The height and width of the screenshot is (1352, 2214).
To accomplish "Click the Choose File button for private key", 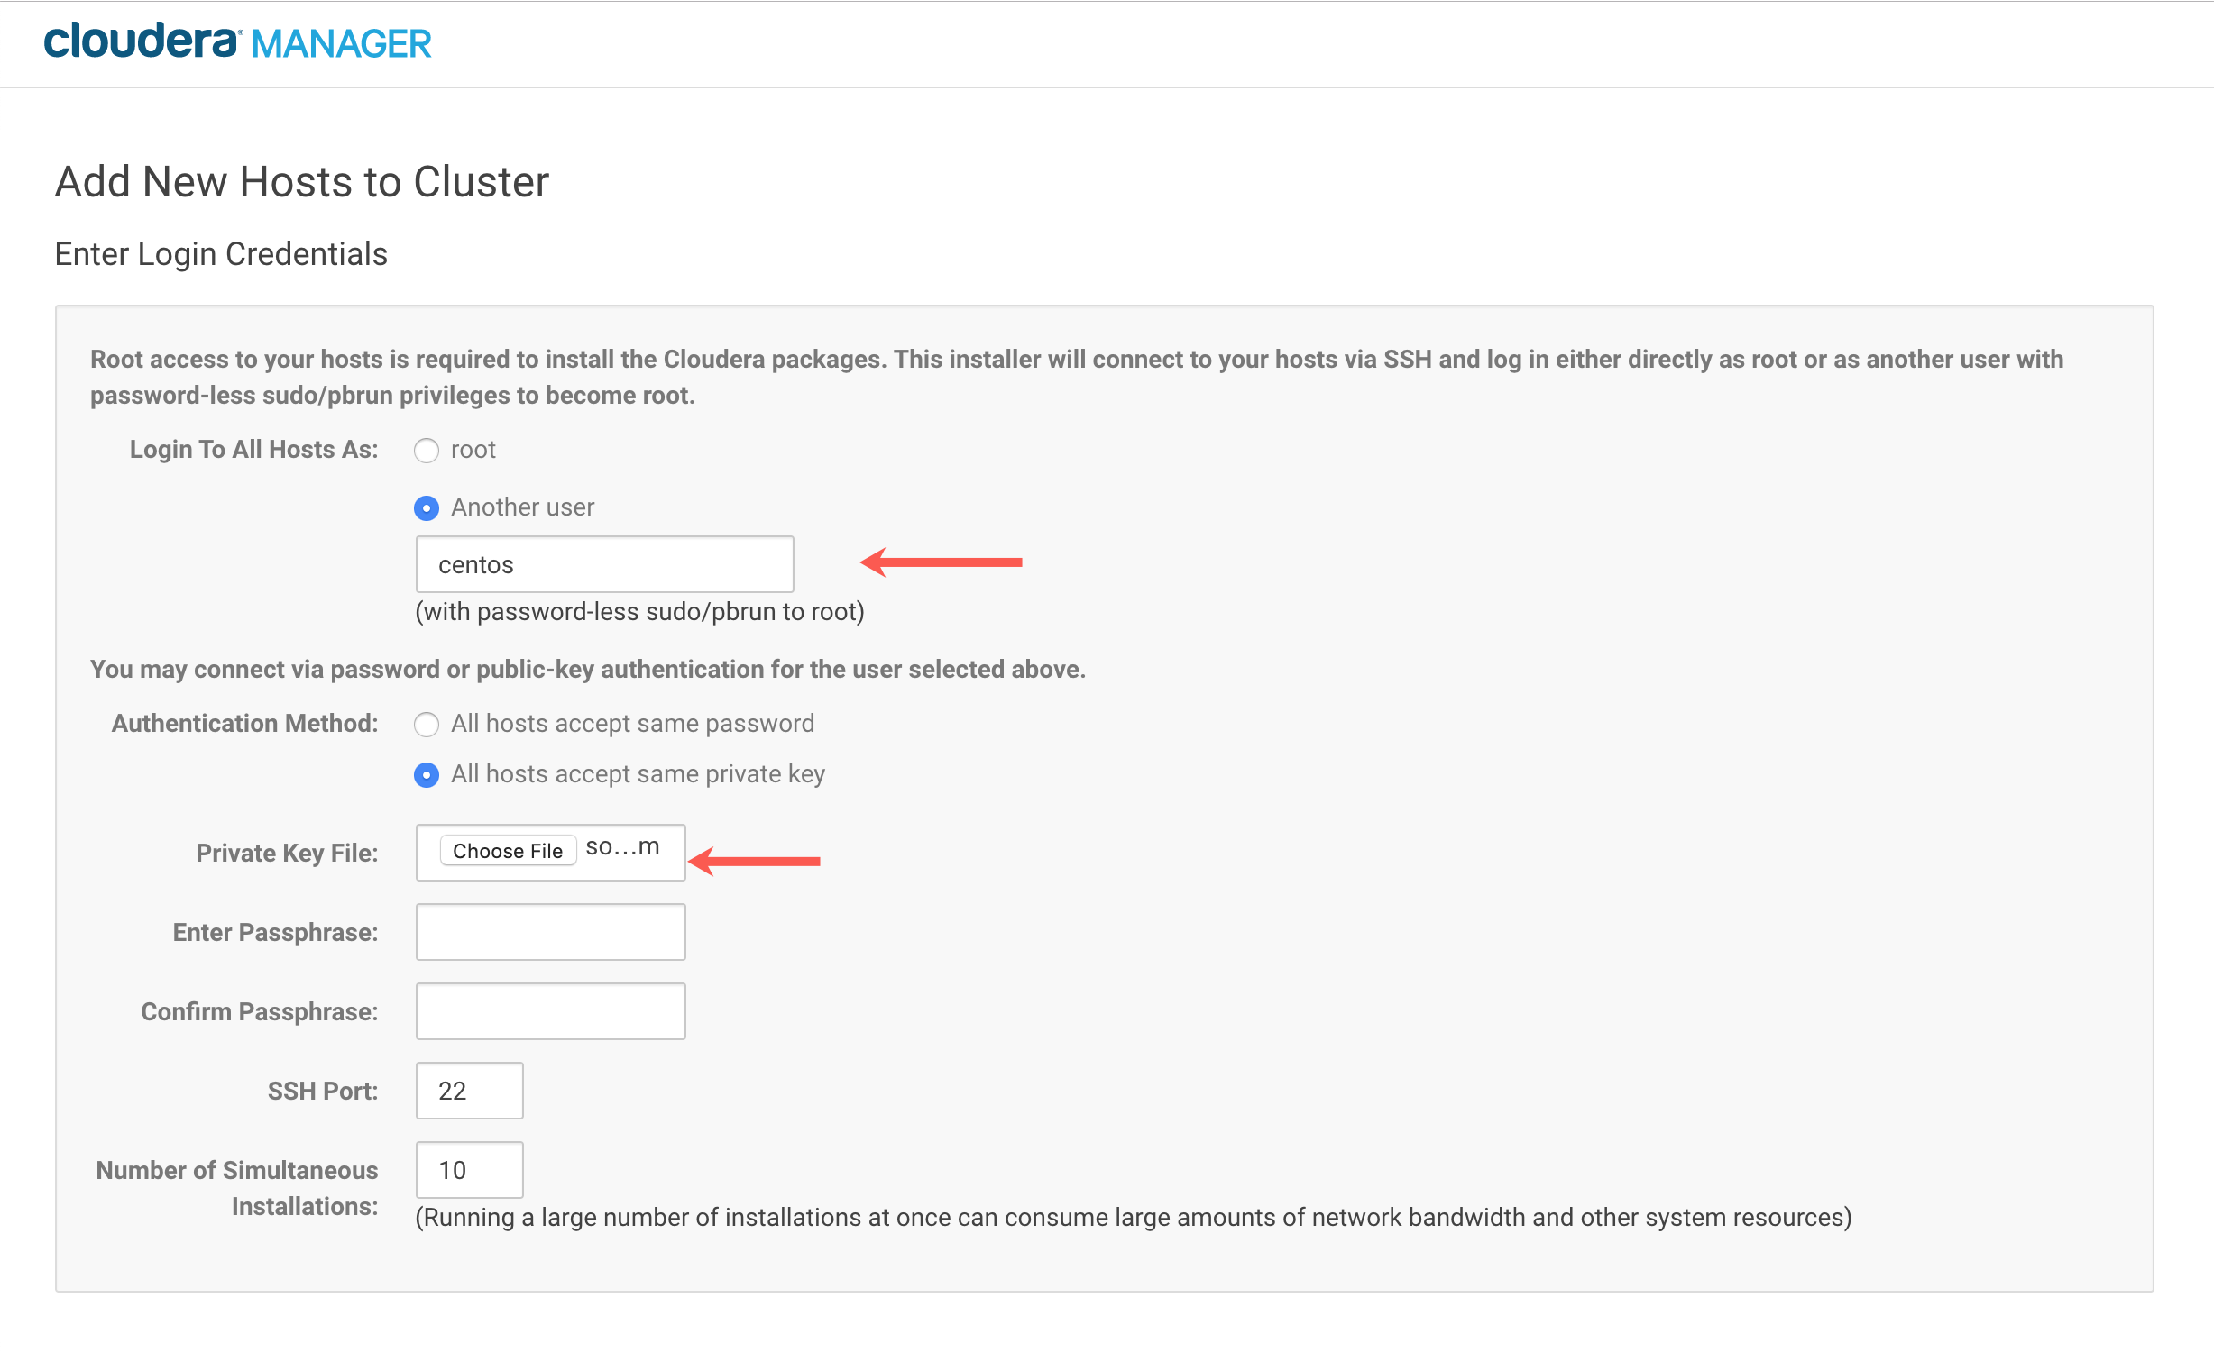I will [x=507, y=850].
